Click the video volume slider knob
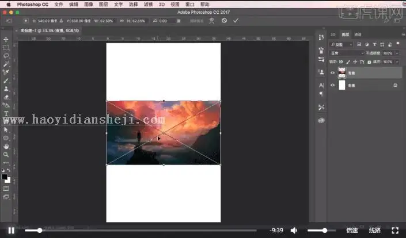This screenshot has height=238, width=406. coord(324,231)
